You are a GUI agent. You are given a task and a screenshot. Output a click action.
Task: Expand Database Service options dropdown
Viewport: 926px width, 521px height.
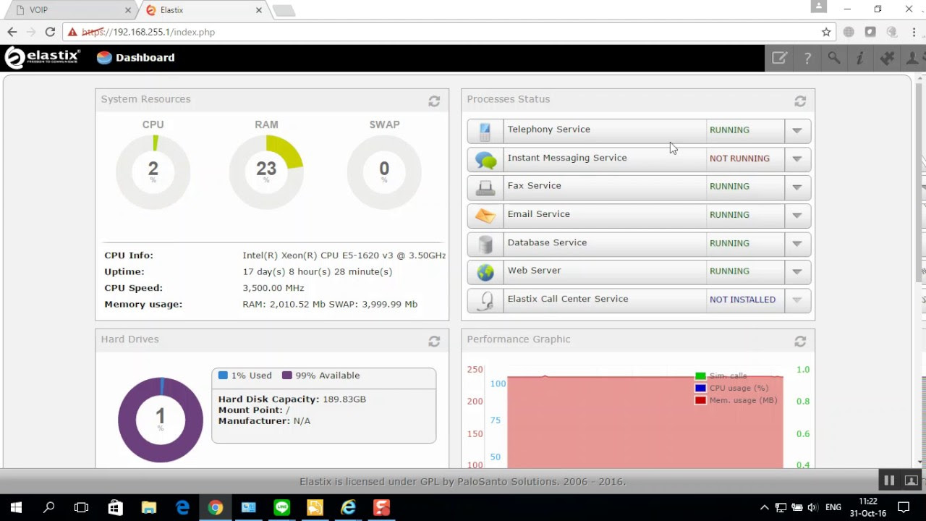pos(797,244)
